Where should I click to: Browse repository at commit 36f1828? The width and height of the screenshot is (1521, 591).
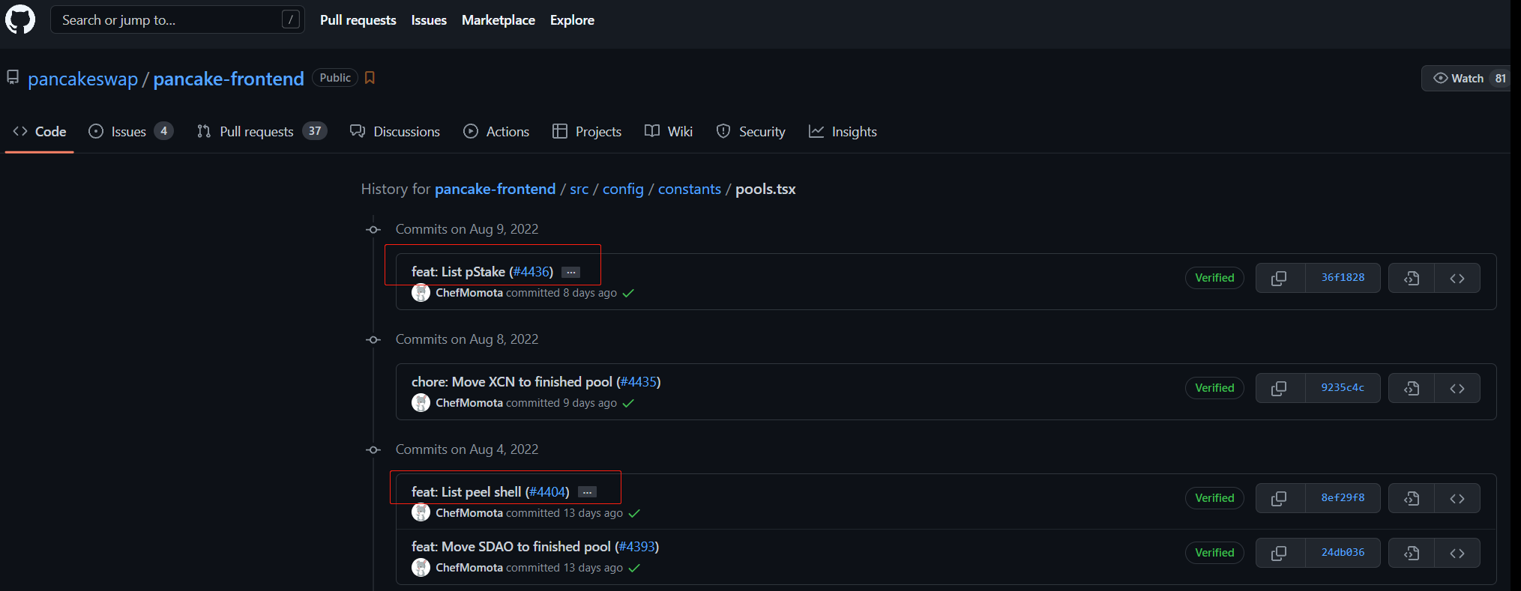point(1457,278)
